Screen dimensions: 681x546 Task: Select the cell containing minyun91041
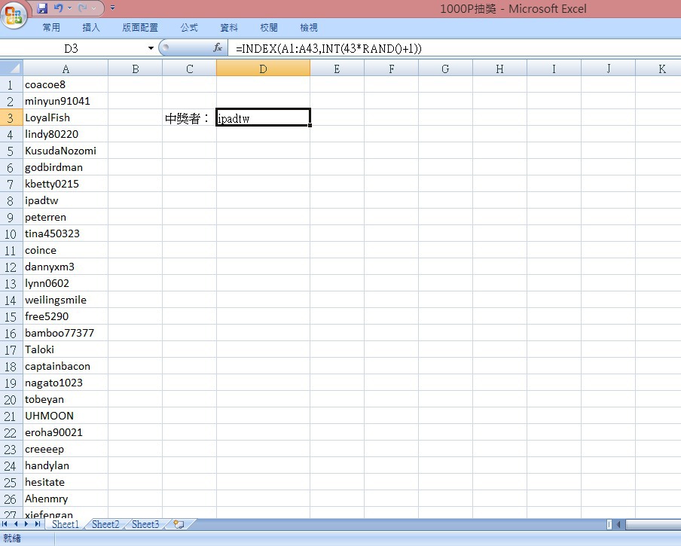[x=66, y=101]
